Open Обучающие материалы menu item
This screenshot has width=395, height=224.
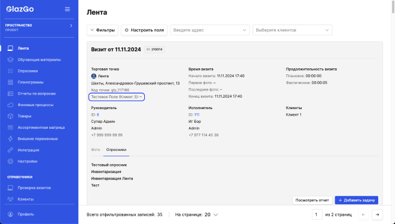[x=39, y=60]
